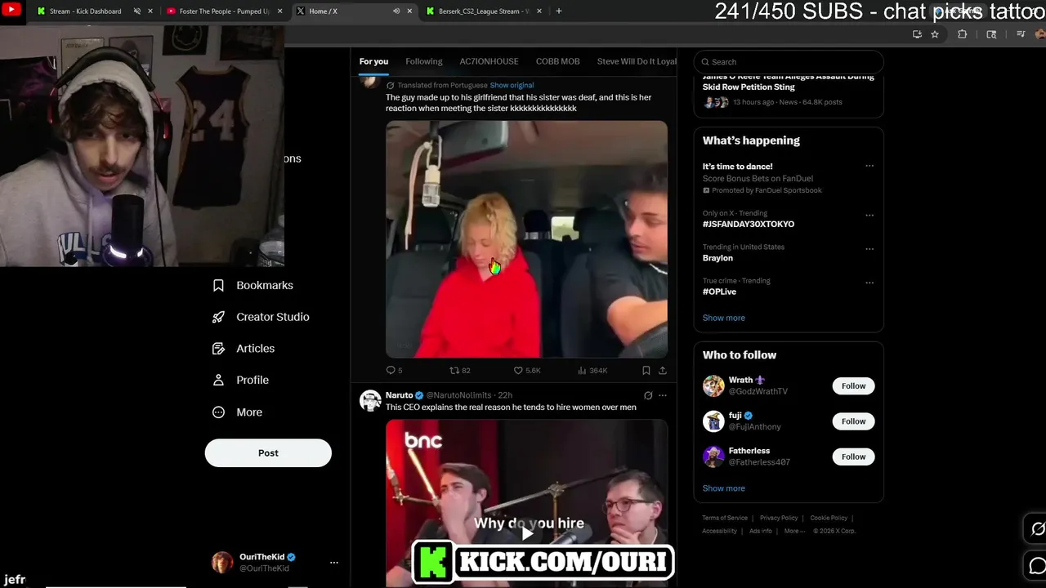The image size is (1046, 588).
Task: Follow Fatherless @Fatherless407
Action: (x=853, y=457)
